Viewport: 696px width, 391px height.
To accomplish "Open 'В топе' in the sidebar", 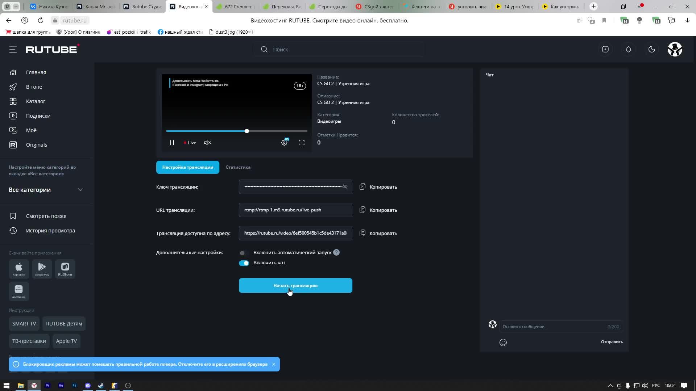I will tap(34, 87).
